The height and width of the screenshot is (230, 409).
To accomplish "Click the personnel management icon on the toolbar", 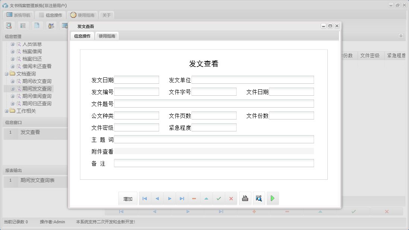I will [51, 25].
